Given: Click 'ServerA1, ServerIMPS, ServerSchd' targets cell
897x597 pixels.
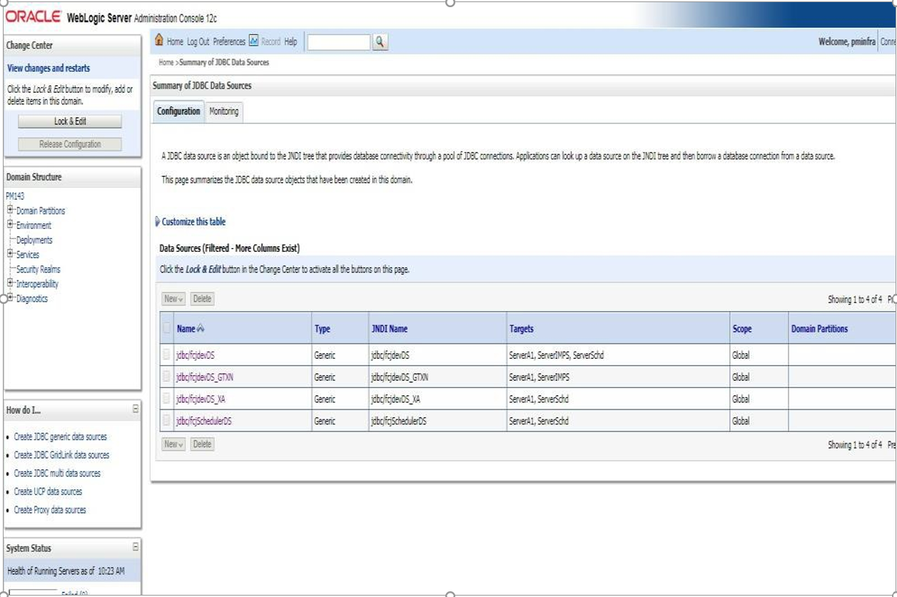Looking at the screenshot, I should (557, 354).
